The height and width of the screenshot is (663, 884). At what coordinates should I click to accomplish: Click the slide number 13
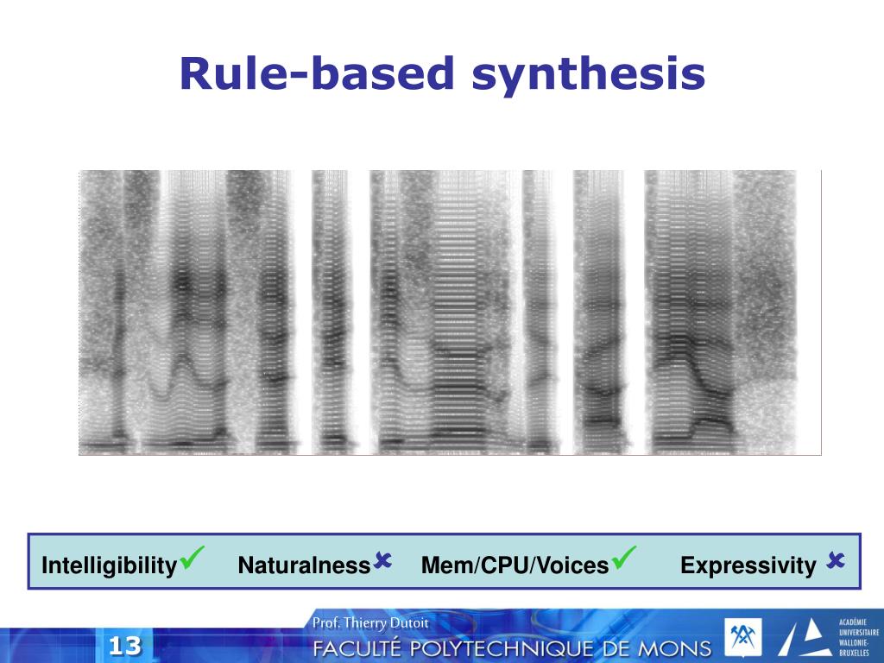124,646
